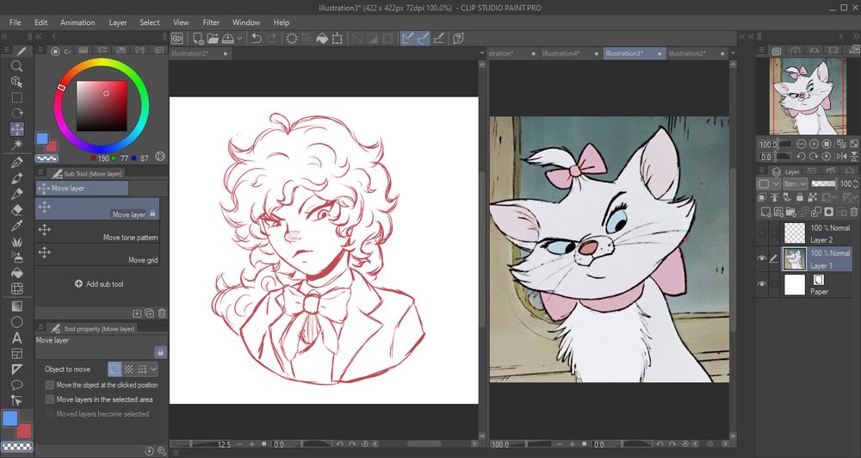
Task: Select the Figure ellipse tool
Action: click(17, 322)
